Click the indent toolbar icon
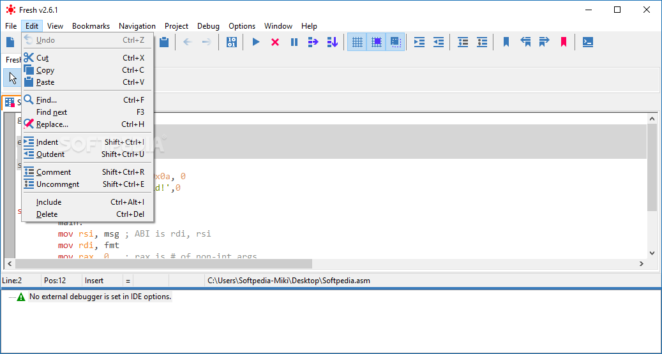This screenshot has width=662, height=354. pos(419,41)
